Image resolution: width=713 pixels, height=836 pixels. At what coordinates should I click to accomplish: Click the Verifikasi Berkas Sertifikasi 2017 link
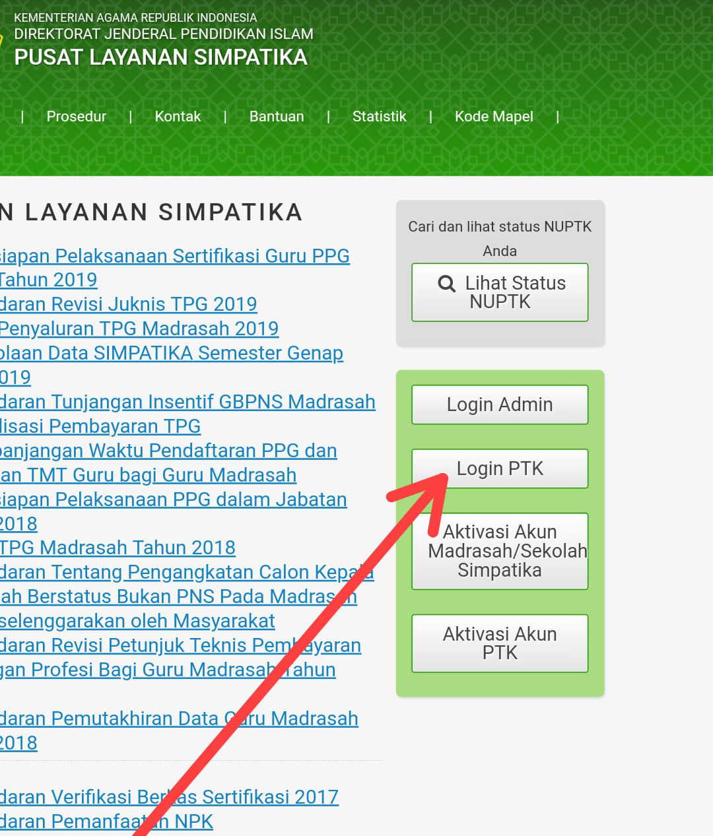tap(169, 797)
